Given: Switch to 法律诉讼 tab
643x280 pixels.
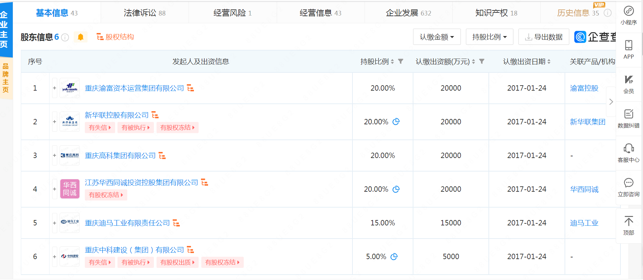Looking at the screenshot, I should click(145, 13).
